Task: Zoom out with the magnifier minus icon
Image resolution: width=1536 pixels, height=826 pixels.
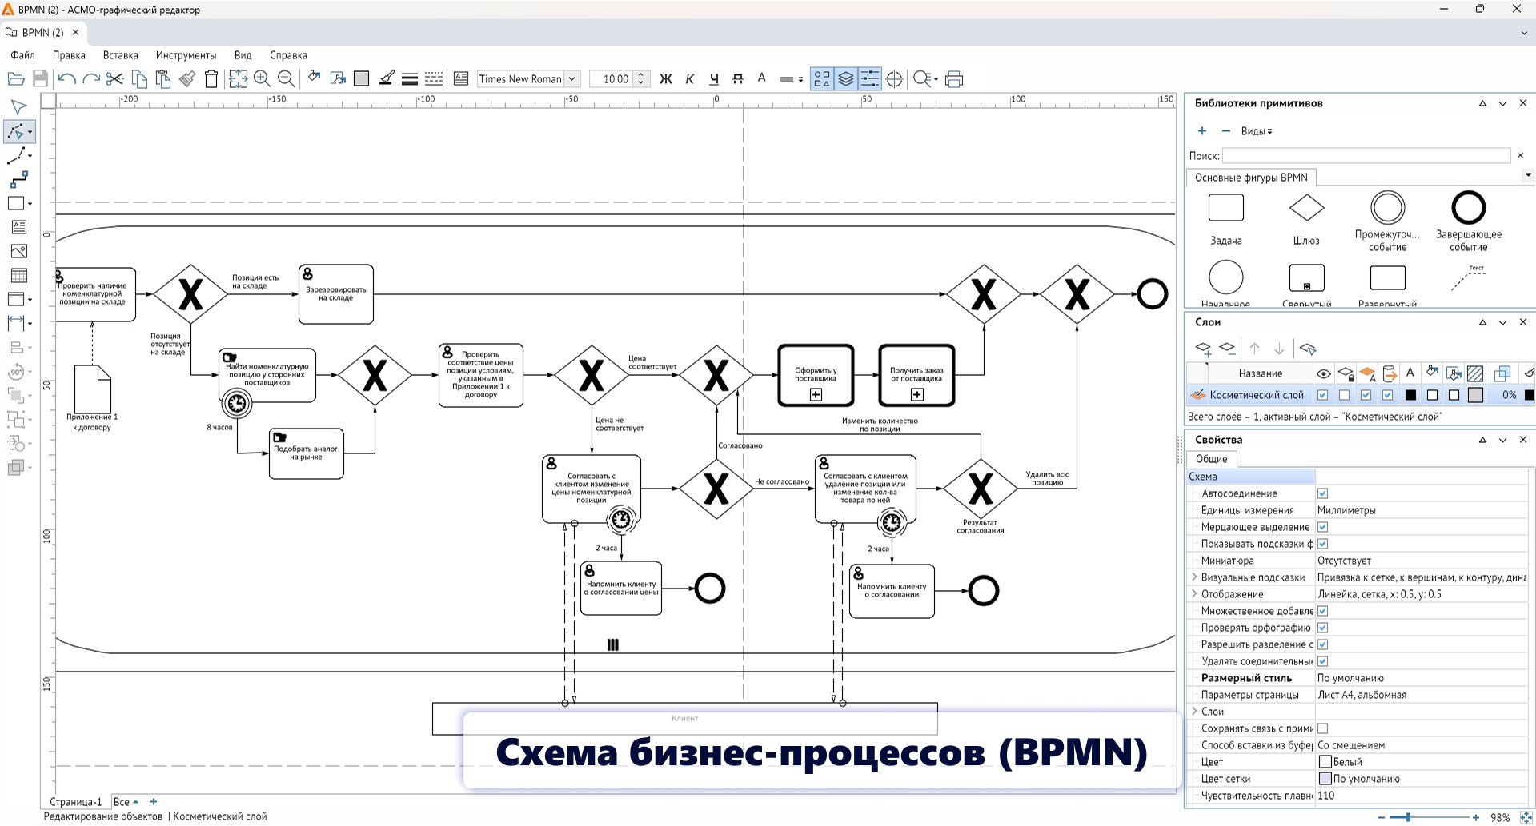Action: [x=286, y=78]
